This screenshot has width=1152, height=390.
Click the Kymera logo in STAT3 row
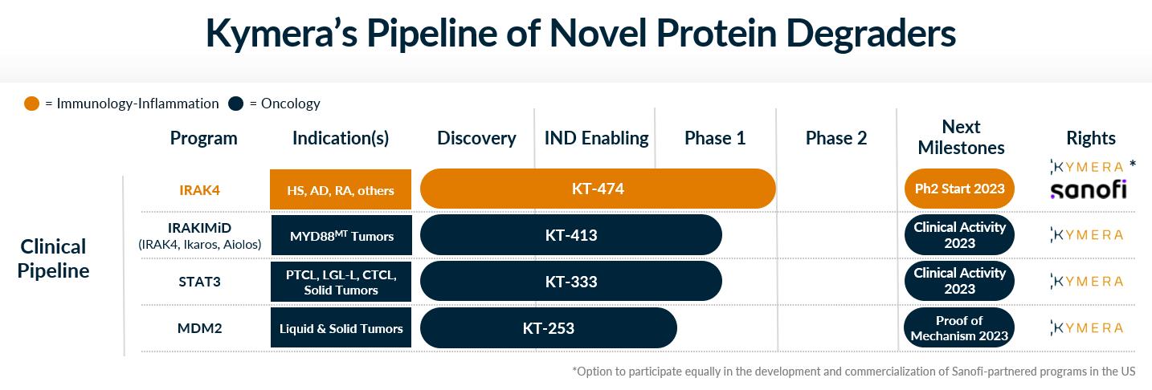1087,281
